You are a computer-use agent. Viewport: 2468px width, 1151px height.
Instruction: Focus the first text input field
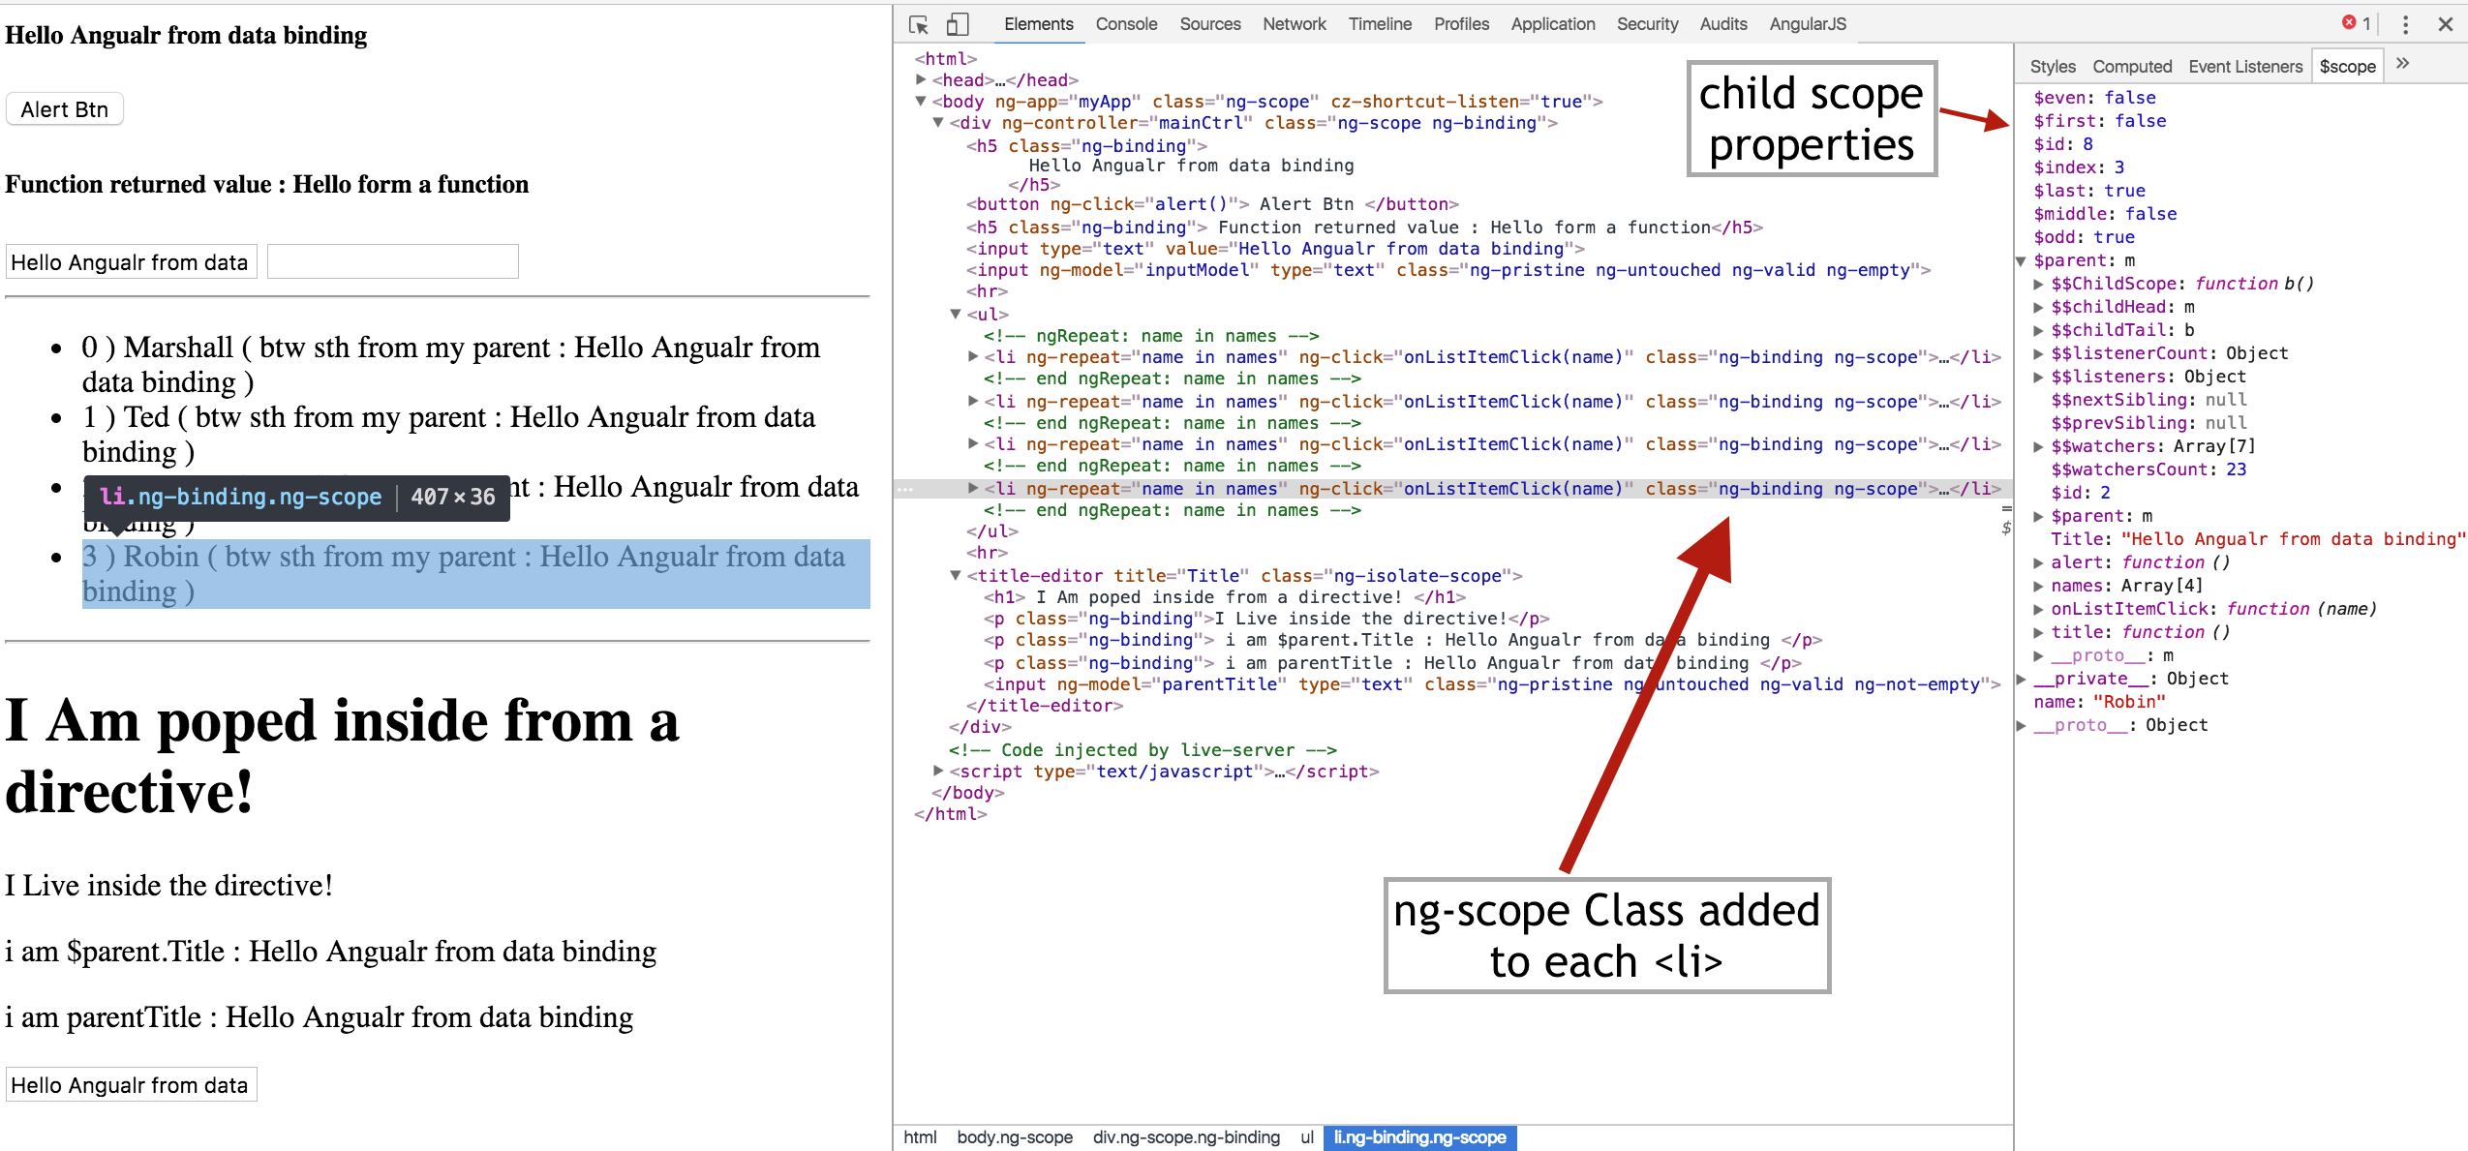point(132,262)
